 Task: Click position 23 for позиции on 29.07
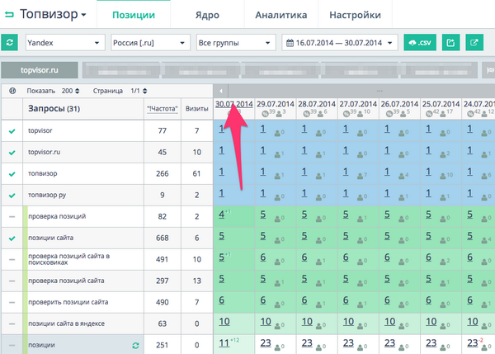[266, 343]
